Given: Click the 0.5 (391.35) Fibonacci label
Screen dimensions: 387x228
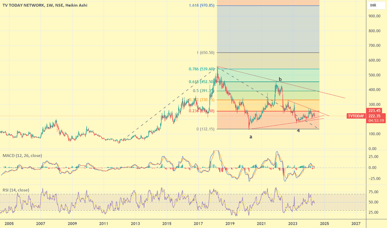Looking at the screenshot, I should click(203, 91).
